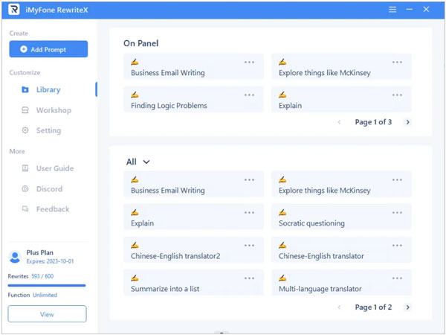Select the All list Business Email Writing card

pyautogui.click(x=194, y=185)
